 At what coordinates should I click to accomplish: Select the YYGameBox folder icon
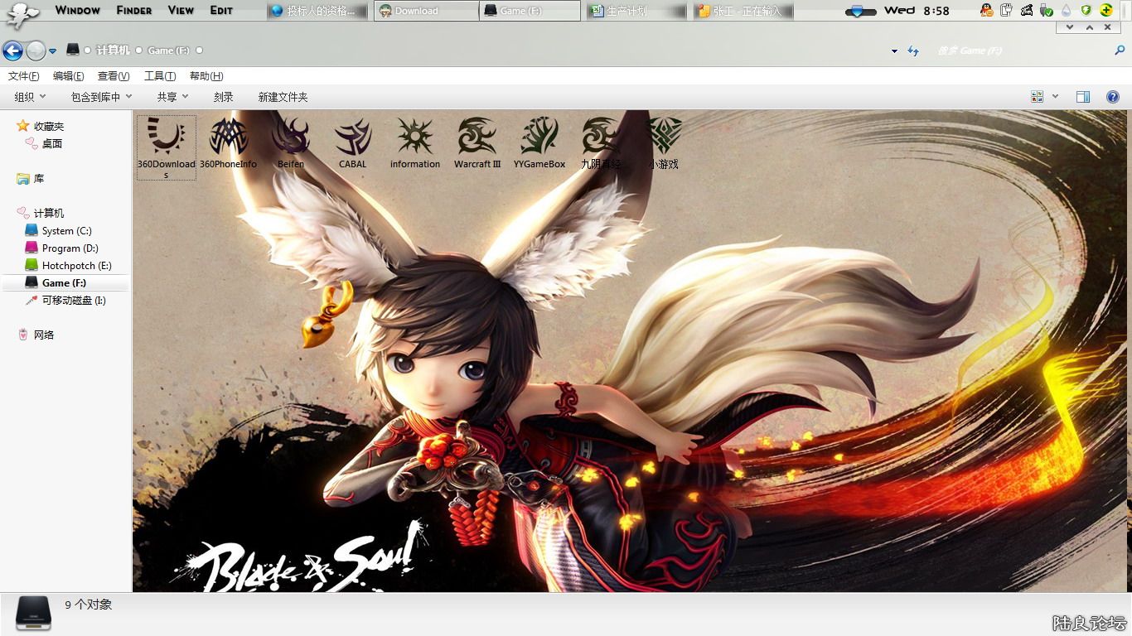click(539, 137)
